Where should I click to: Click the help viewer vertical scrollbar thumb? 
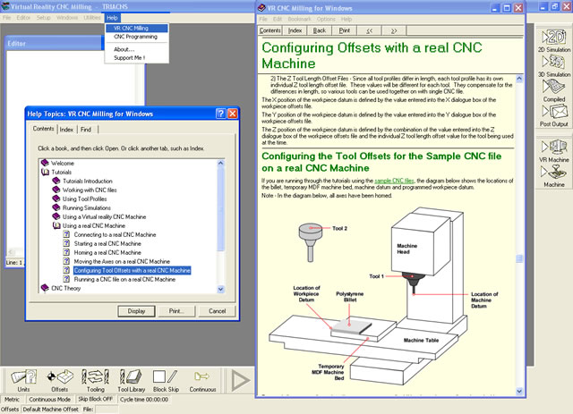coord(519,258)
